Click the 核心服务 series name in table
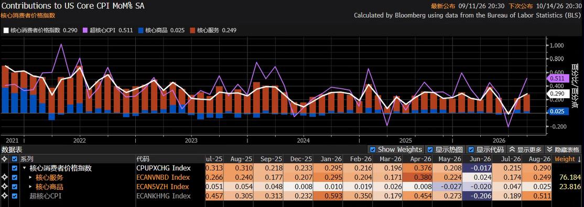Viewport: 584px width, 207px height. (x=49, y=177)
